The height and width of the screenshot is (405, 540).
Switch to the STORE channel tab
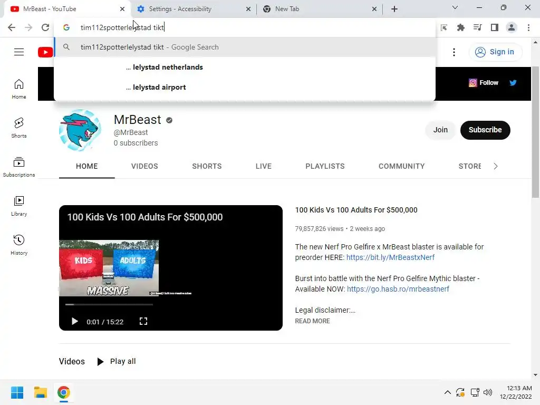coord(470,166)
